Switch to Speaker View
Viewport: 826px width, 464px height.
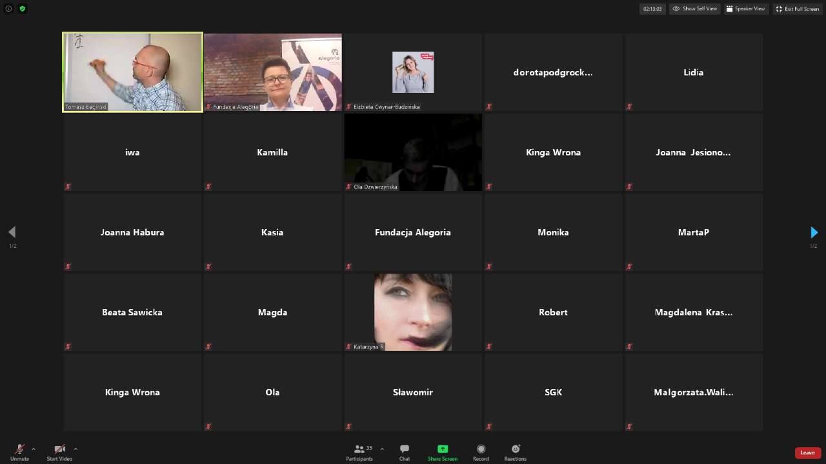pyautogui.click(x=745, y=9)
